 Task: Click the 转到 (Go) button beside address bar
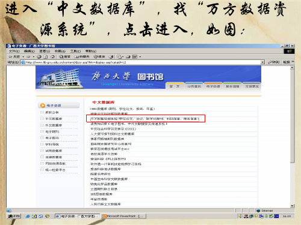[273, 62]
